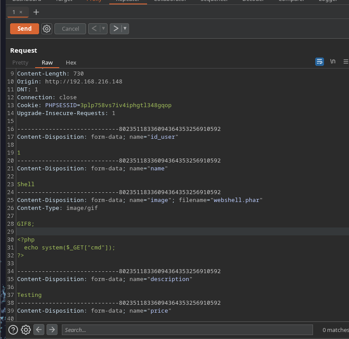This screenshot has width=349, height=339.
Task: Click name="description" line
Action: click(104, 279)
